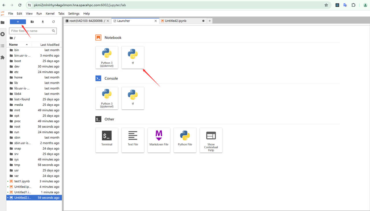This screenshot has width=370, height=211.
Task: Select the opt folder
Action: tap(34, 116)
